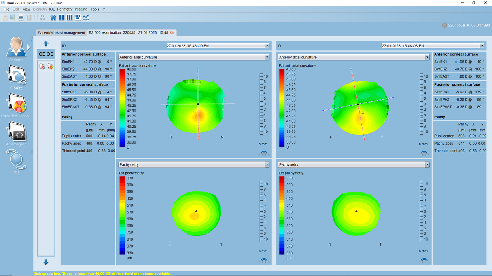This screenshot has width=492, height=276.
Task: Click the OD OS eye selector button
Action: tap(45, 54)
